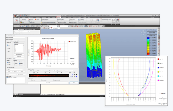Check the Background Graph option

[53, 80]
